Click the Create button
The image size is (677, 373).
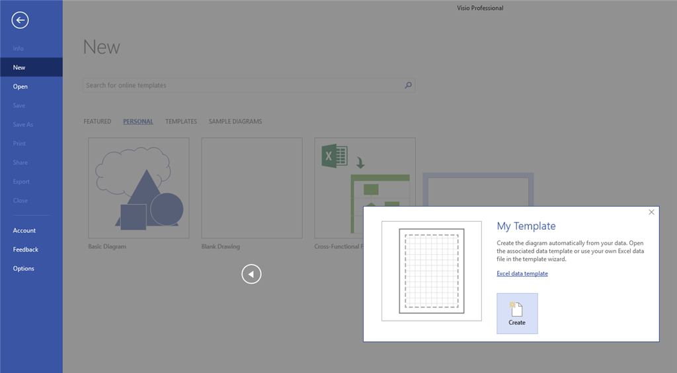tap(517, 314)
